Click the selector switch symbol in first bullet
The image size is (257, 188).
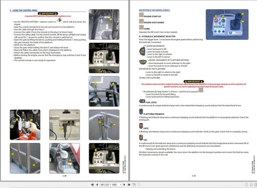pyautogui.click(x=59, y=20)
